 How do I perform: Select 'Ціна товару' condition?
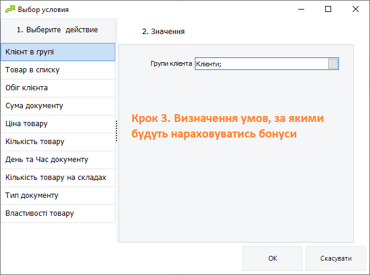tap(58, 124)
